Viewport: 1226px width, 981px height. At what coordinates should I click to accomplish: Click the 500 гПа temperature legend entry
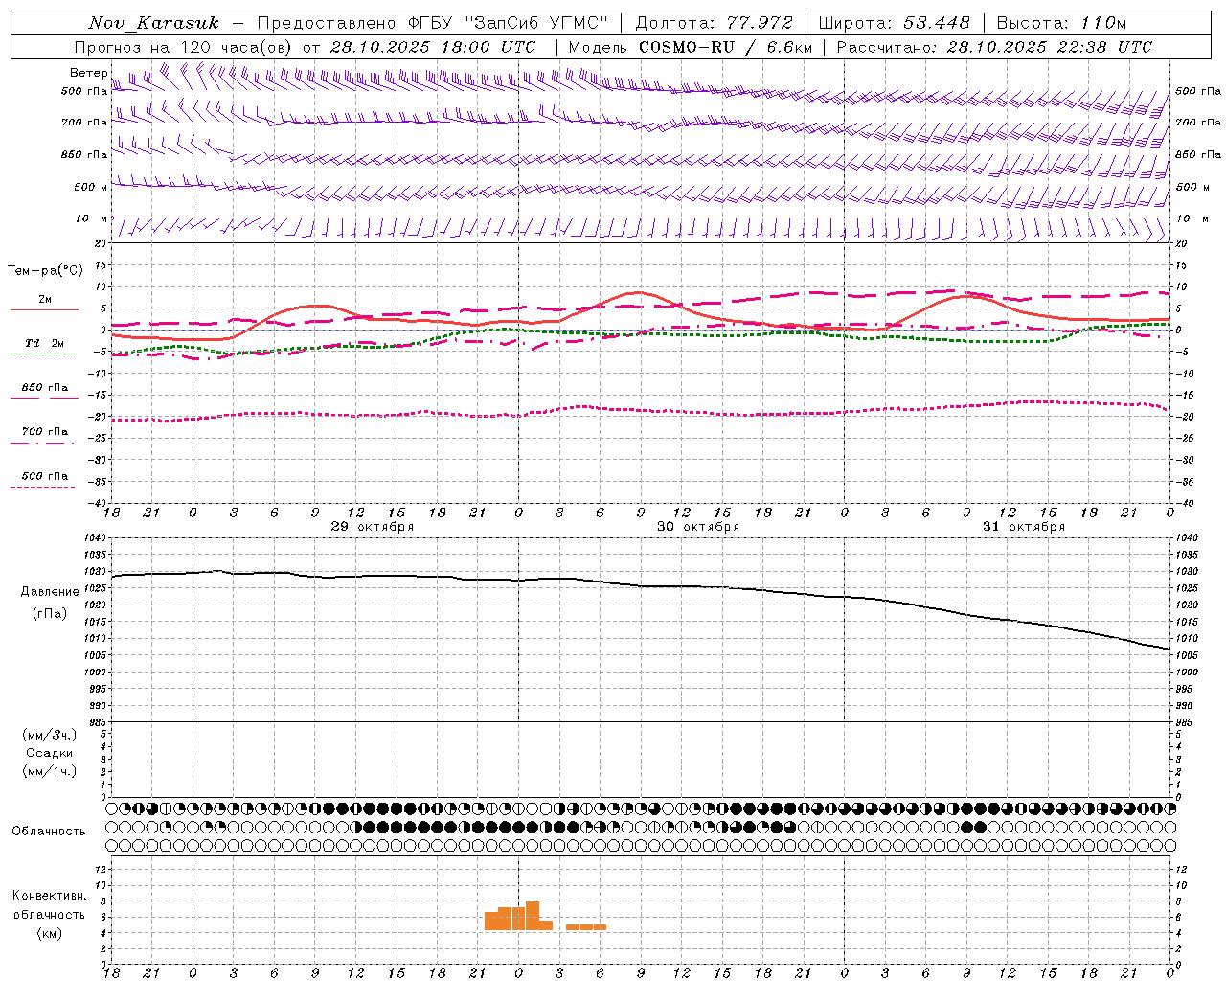[45, 476]
